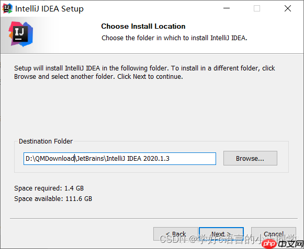Screen dimensions: 304x249
Task: Minimize the IntelliJ IDEA Setup window
Action: (x=227, y=8)
